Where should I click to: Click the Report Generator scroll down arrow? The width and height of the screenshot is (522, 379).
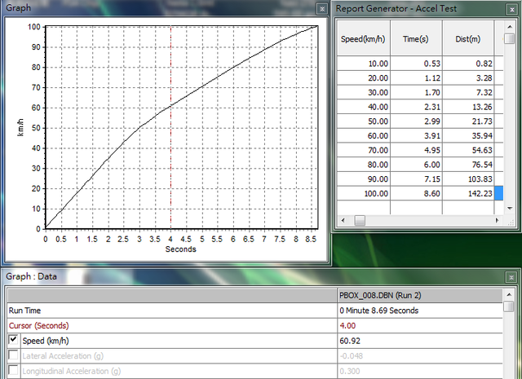coord(510,209)
